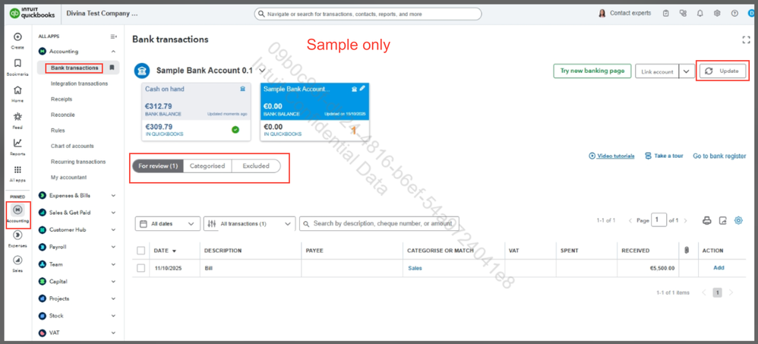Select the Cash on hand account card
Screen dimensions: 758x344
coord(196,112)
